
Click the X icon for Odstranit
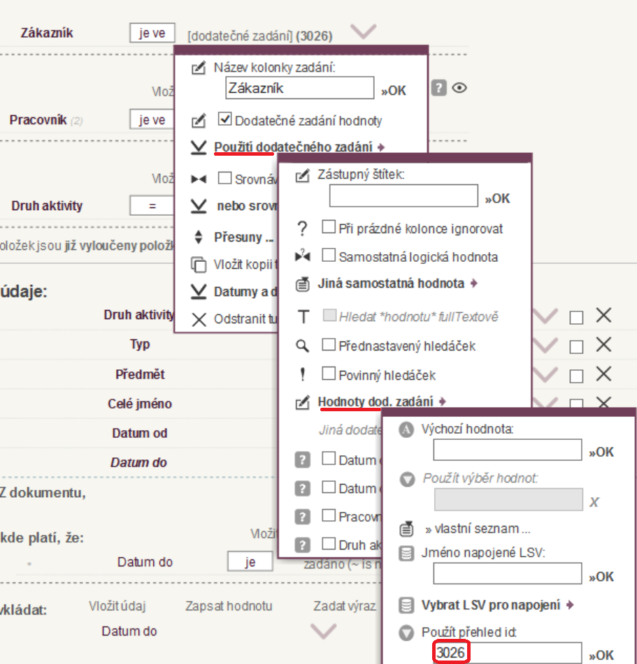(x=199, y=320)
